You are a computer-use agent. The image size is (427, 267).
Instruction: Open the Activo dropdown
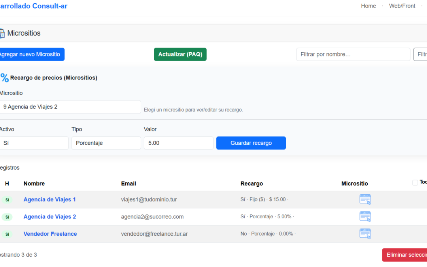point(34,143)
